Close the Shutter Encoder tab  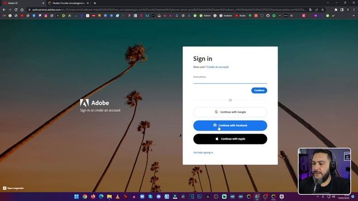[x=88, y=3]
